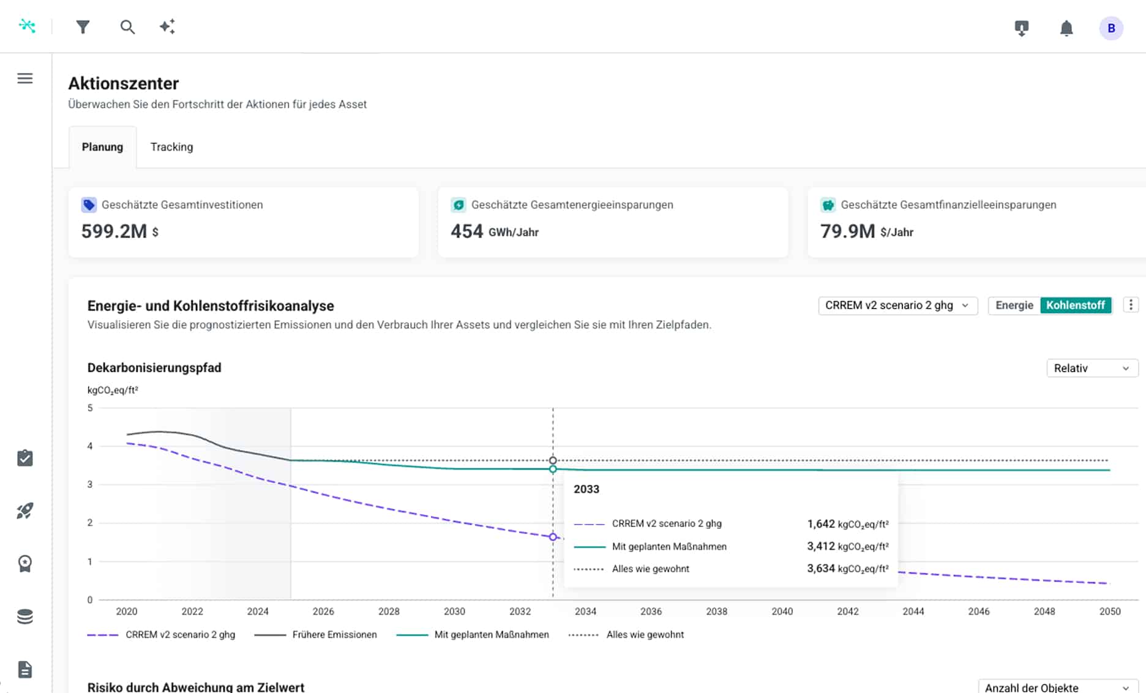Viewport: 1146px width, 693px height.
Task: Open search with the magnifier icon
Action: click(x=127, y=27)
